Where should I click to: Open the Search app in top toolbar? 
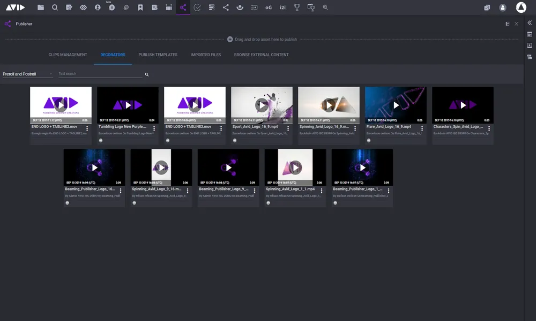point(55,7)
